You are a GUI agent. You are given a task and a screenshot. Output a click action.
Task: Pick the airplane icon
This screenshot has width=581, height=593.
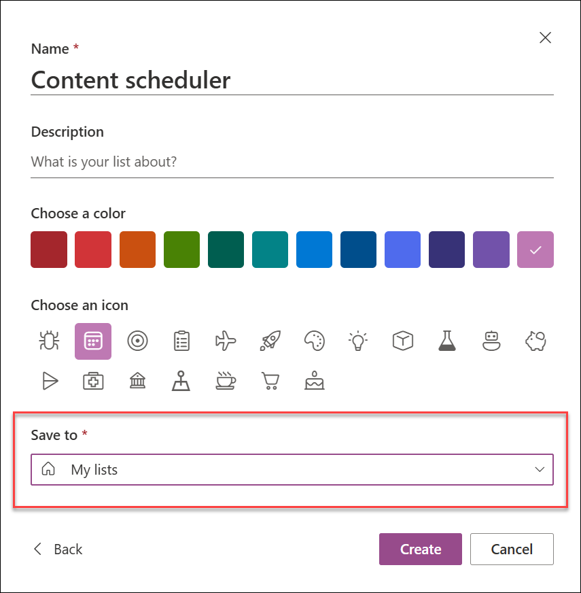[x=226, y=341]
